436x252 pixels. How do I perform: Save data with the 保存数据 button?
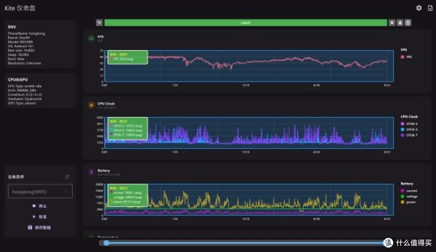tap(40, 227)
